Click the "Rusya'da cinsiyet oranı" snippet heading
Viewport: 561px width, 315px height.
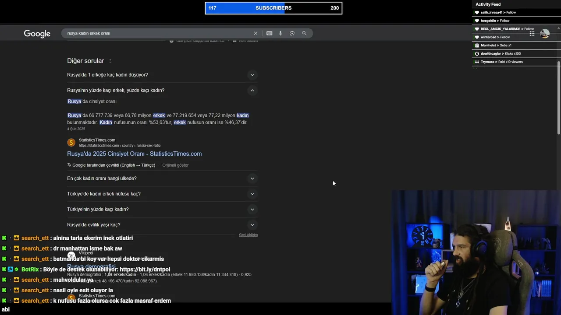coord(92,101)
